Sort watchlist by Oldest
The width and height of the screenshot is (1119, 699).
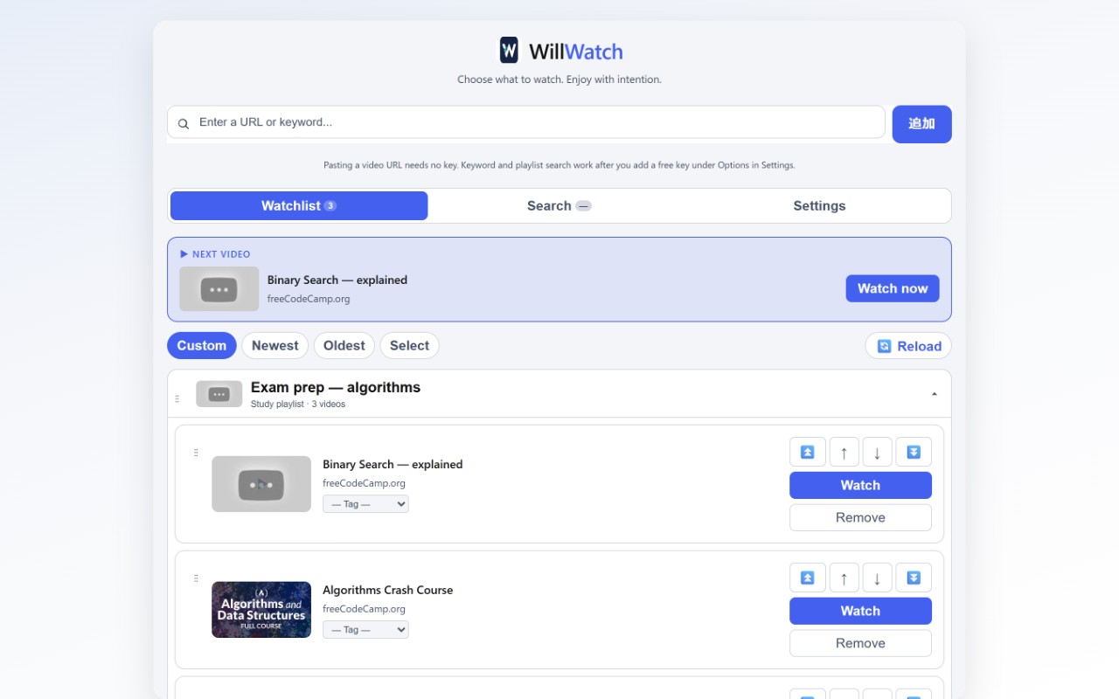(344, 345)
